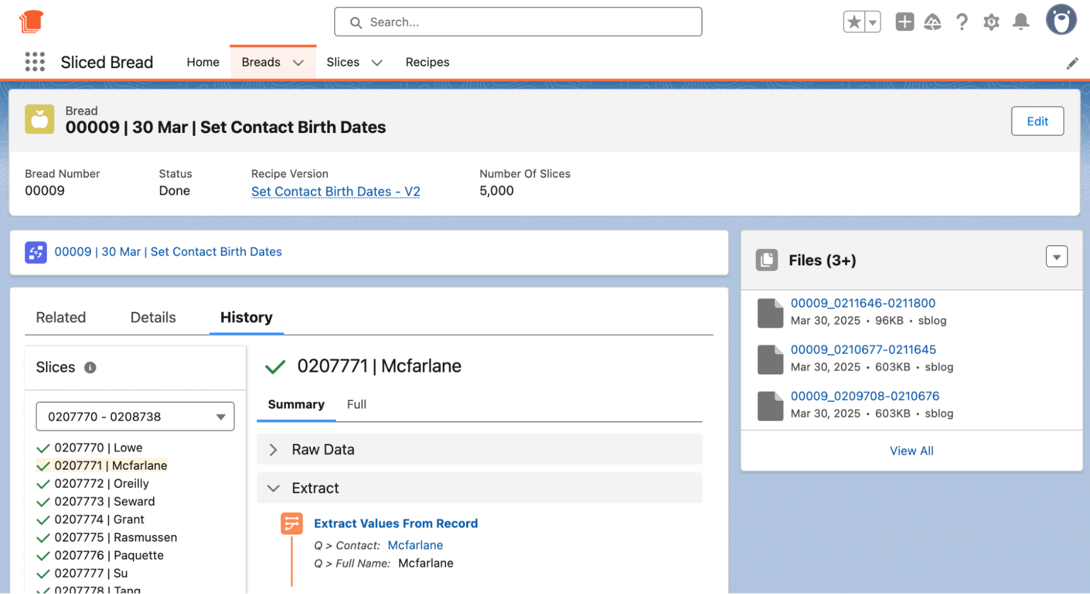Switch to the Full tab
Viewport: 1090px width, 594px height.
tap(356, 404)
